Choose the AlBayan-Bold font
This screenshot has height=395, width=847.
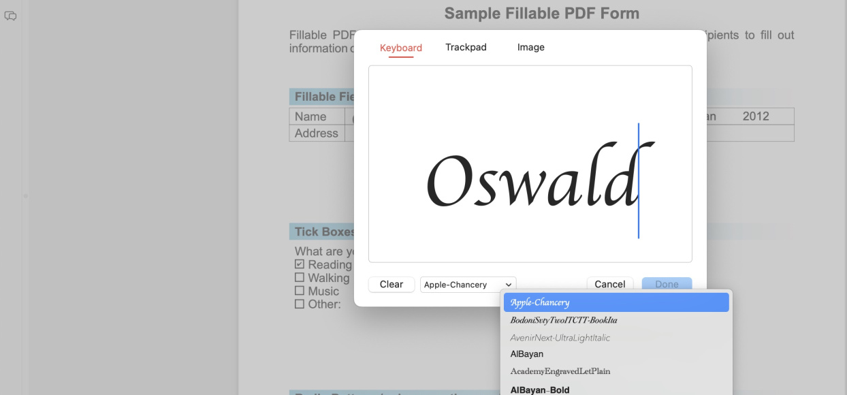click(x=615, y=389)
